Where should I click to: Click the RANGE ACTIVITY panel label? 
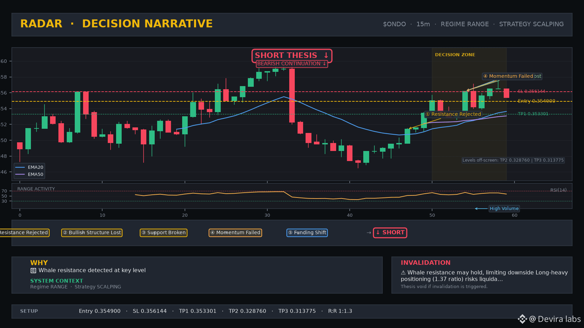pos(36,189)
